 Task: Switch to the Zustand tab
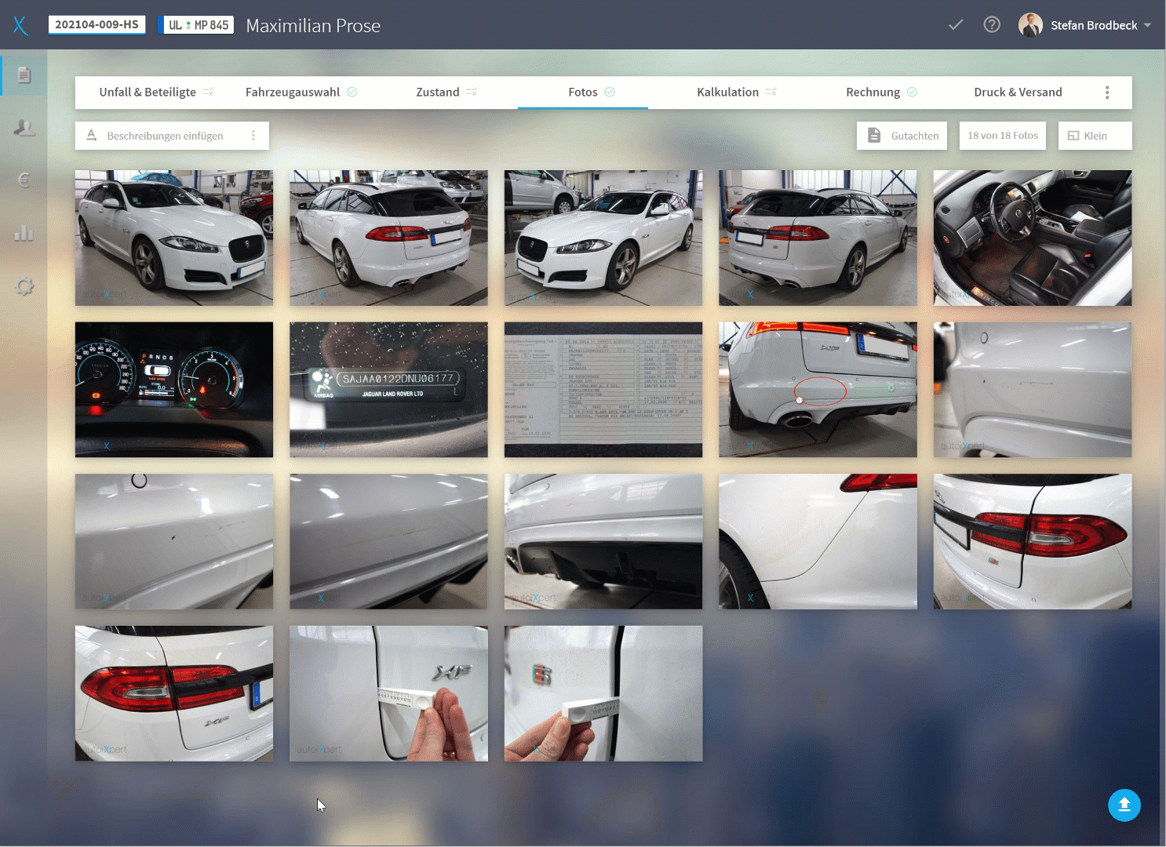[x=446, y=93]
